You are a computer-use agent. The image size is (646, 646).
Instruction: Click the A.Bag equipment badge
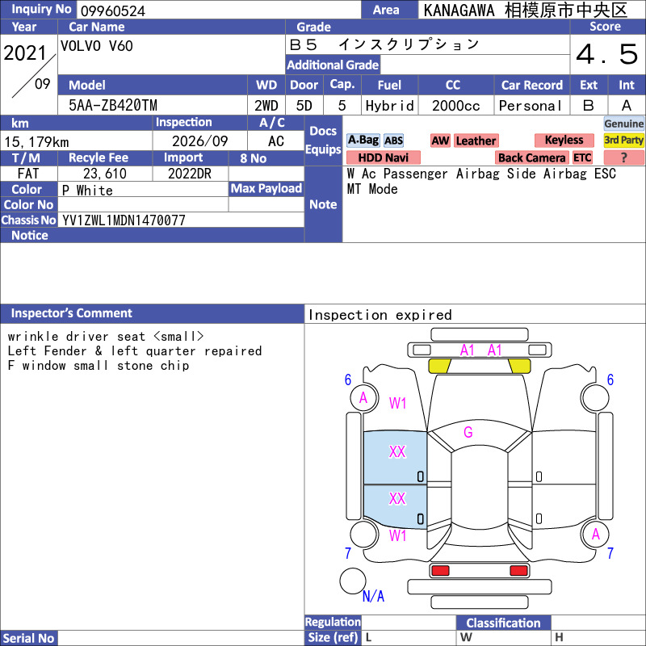point(363,141)
